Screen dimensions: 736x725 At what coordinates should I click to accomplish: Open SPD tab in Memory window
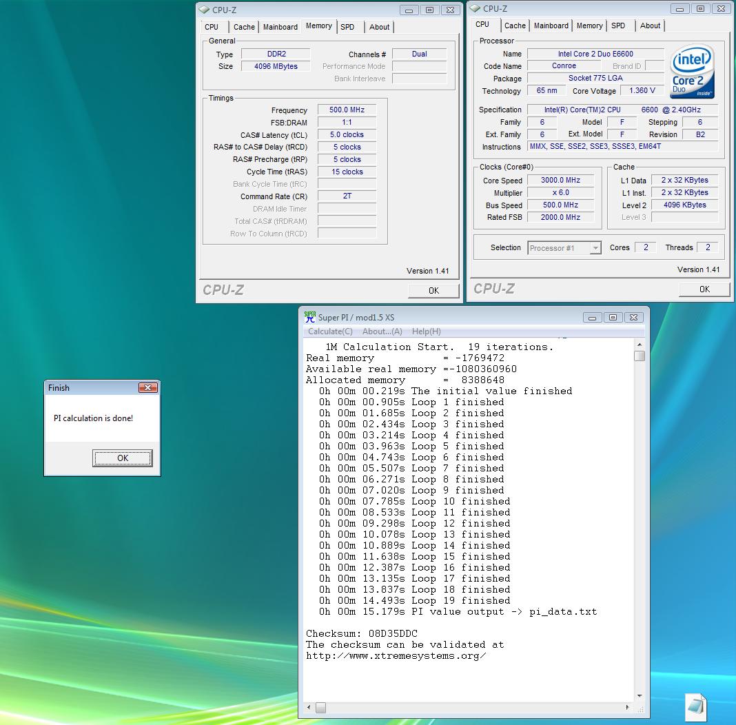click(347, 27)
